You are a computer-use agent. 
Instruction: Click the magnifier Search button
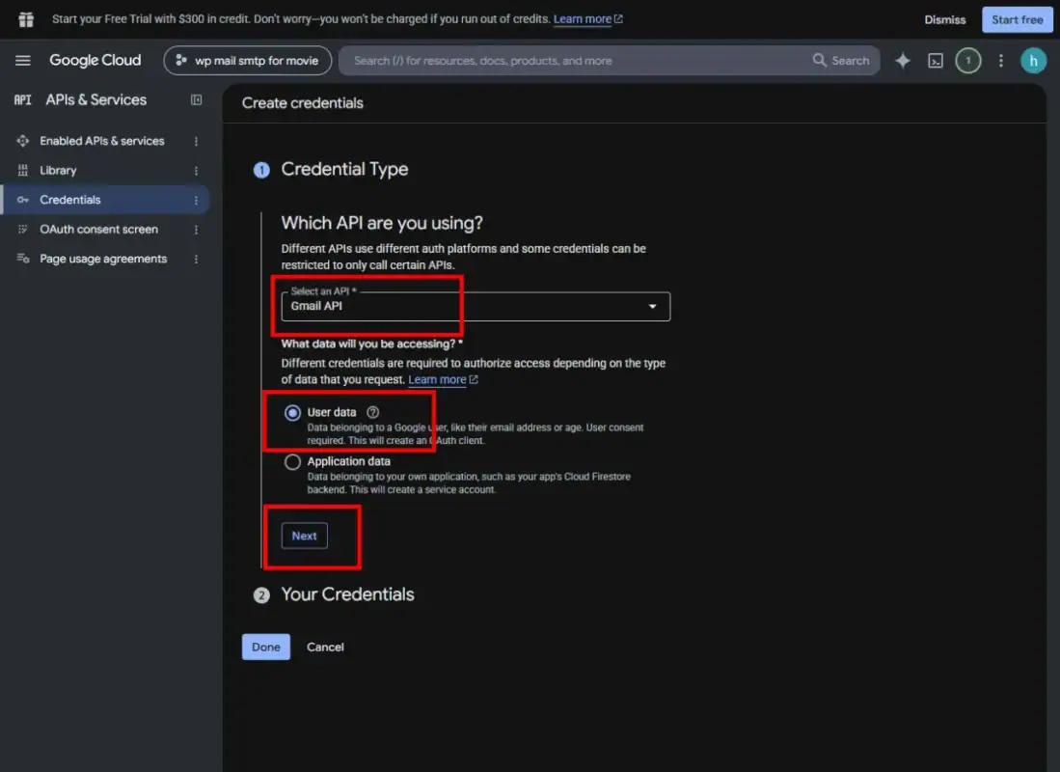pyautogui.click(x=841, y=60)
